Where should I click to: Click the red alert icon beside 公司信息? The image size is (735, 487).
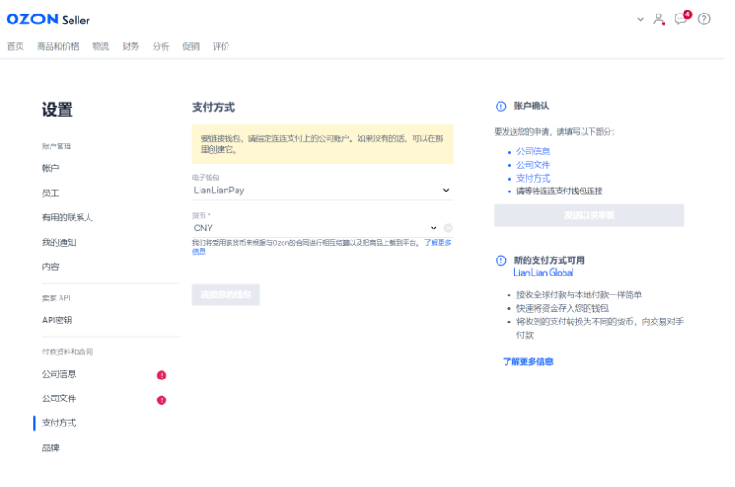point(162,375)
